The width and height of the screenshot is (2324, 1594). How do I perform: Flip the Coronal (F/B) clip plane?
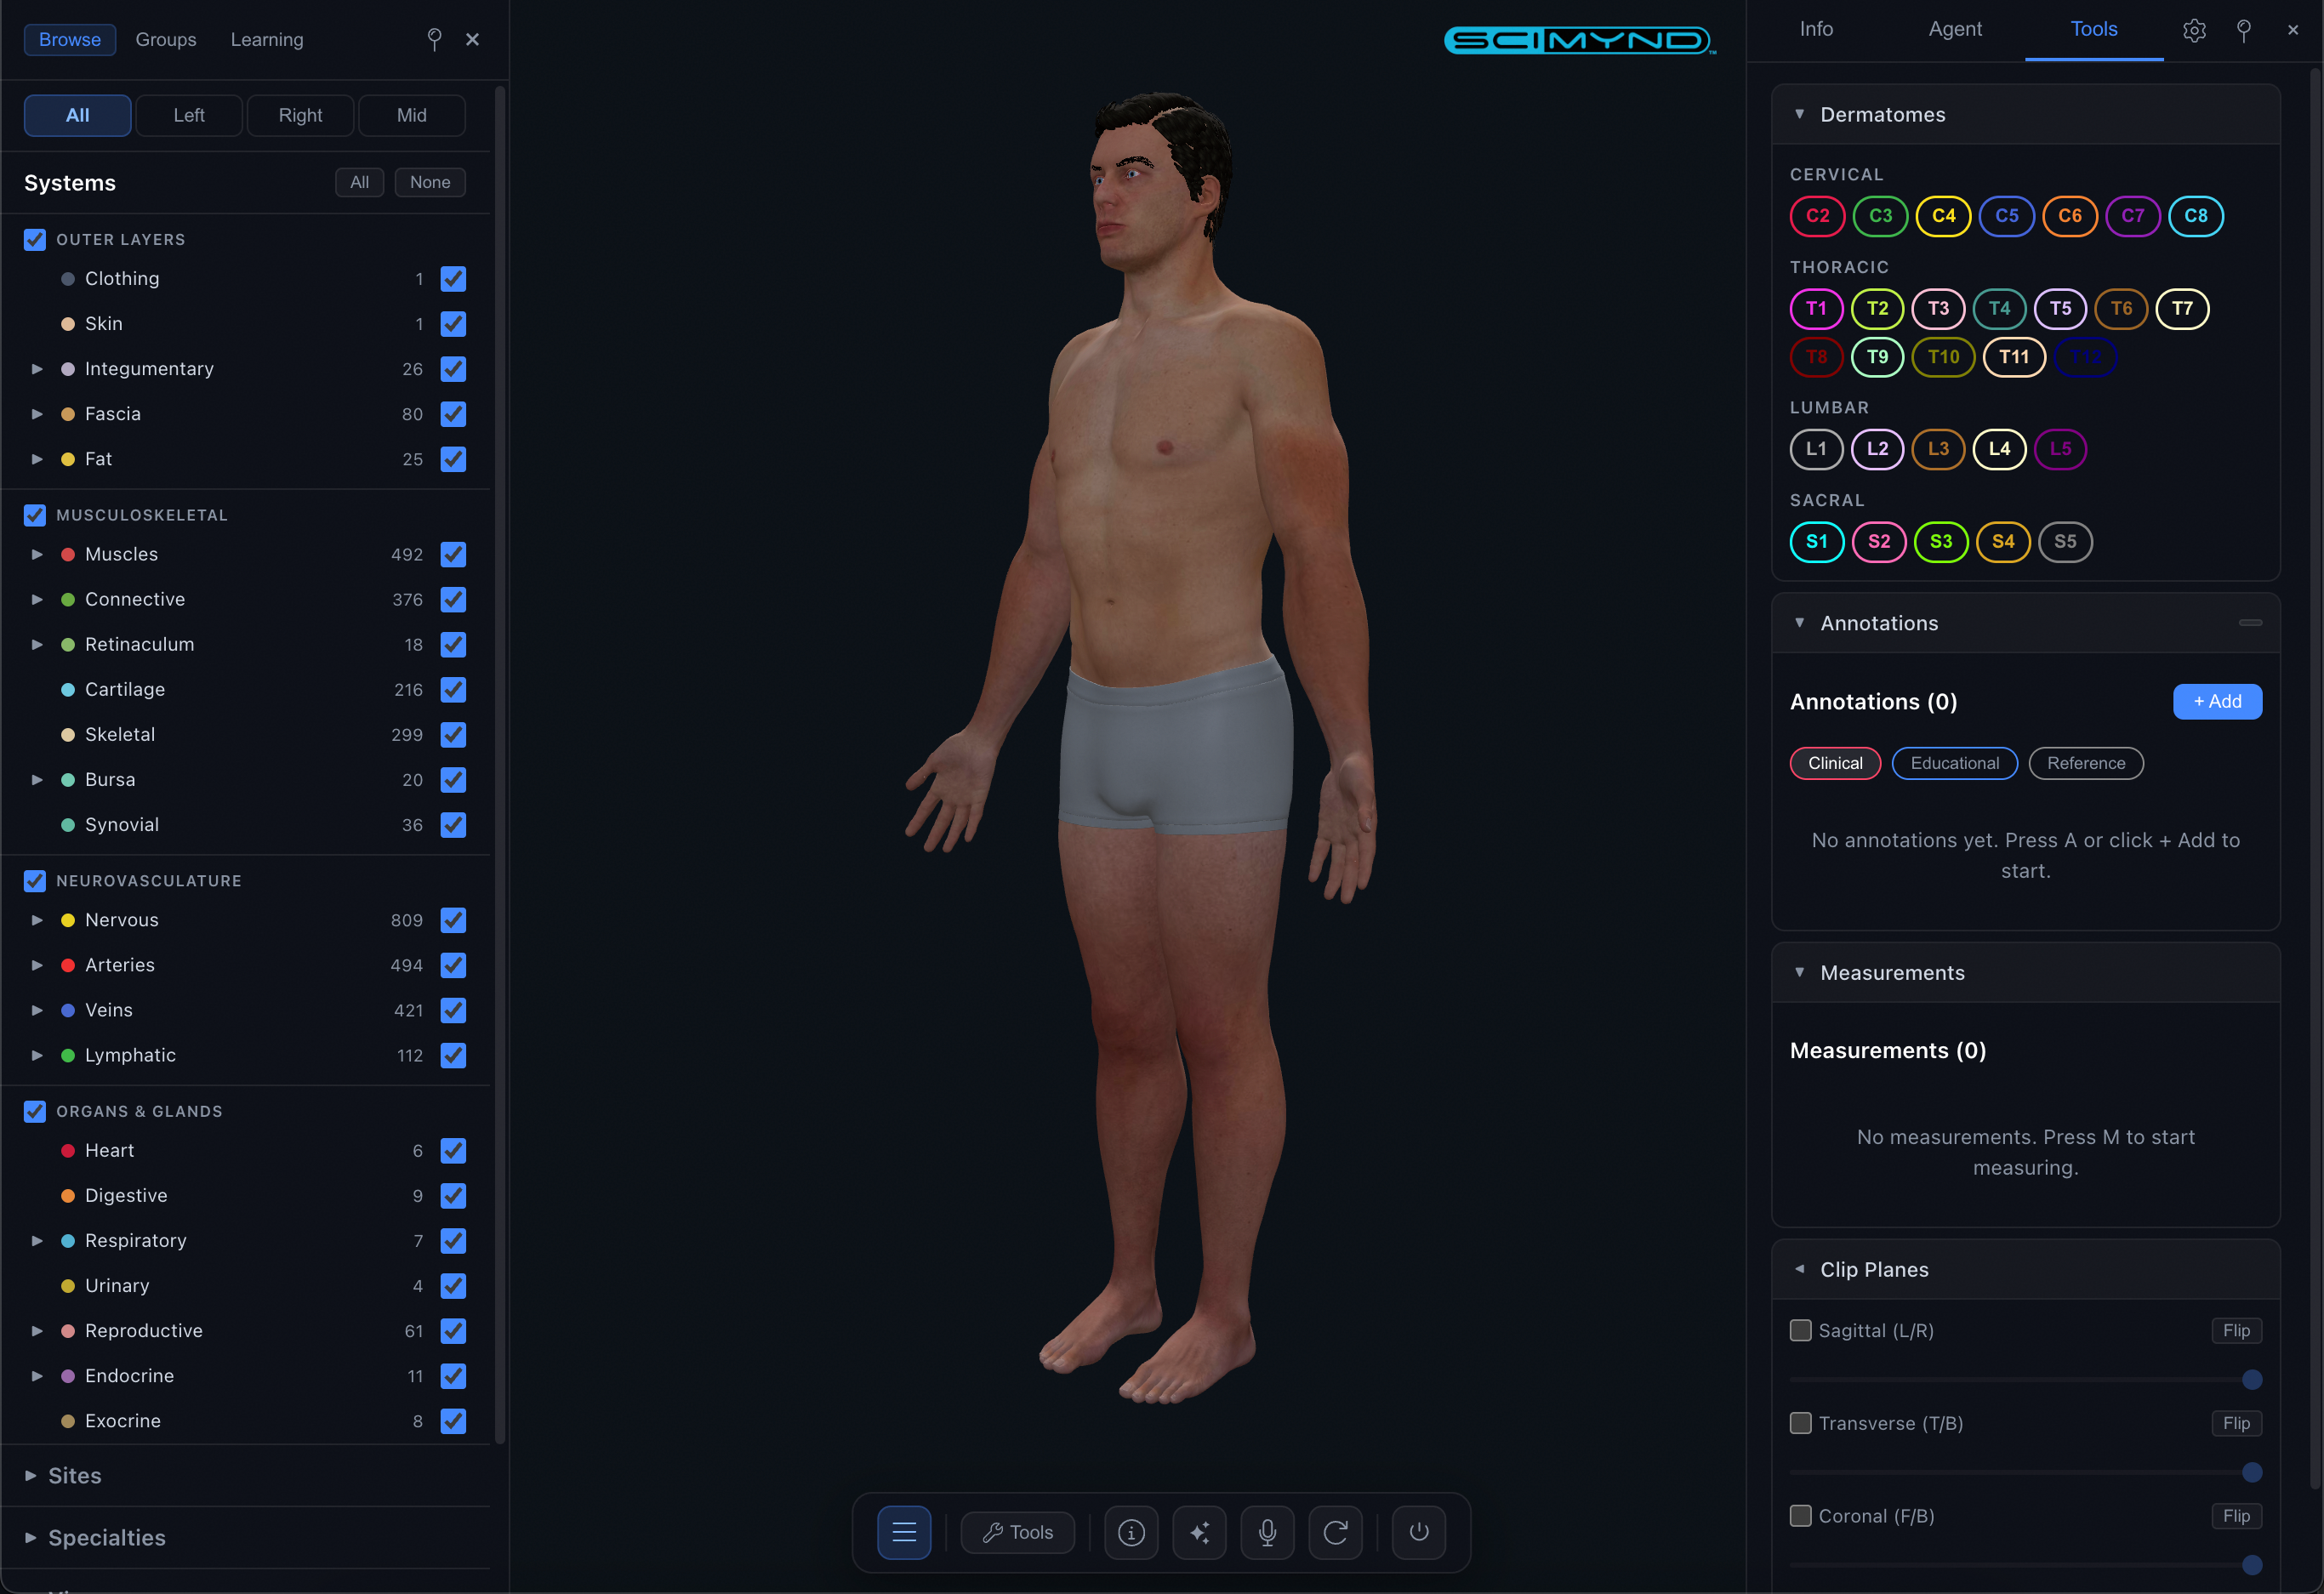2237,1515
